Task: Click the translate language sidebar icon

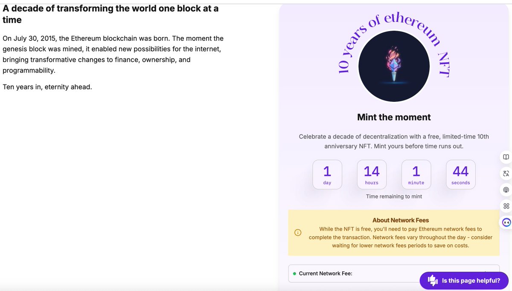Action: click(506, 173)
